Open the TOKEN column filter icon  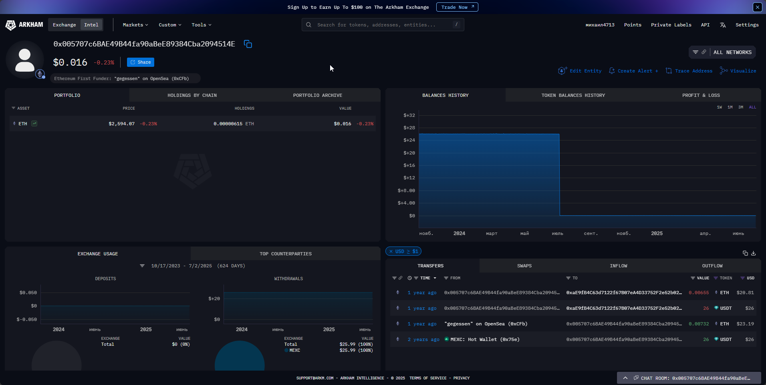point(716,278)
